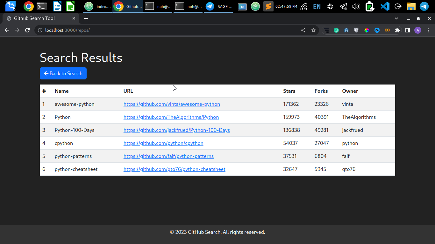Open the Chrome three-dot menu
The width and height of the screenshot is (435, 244).
[428, 30]
